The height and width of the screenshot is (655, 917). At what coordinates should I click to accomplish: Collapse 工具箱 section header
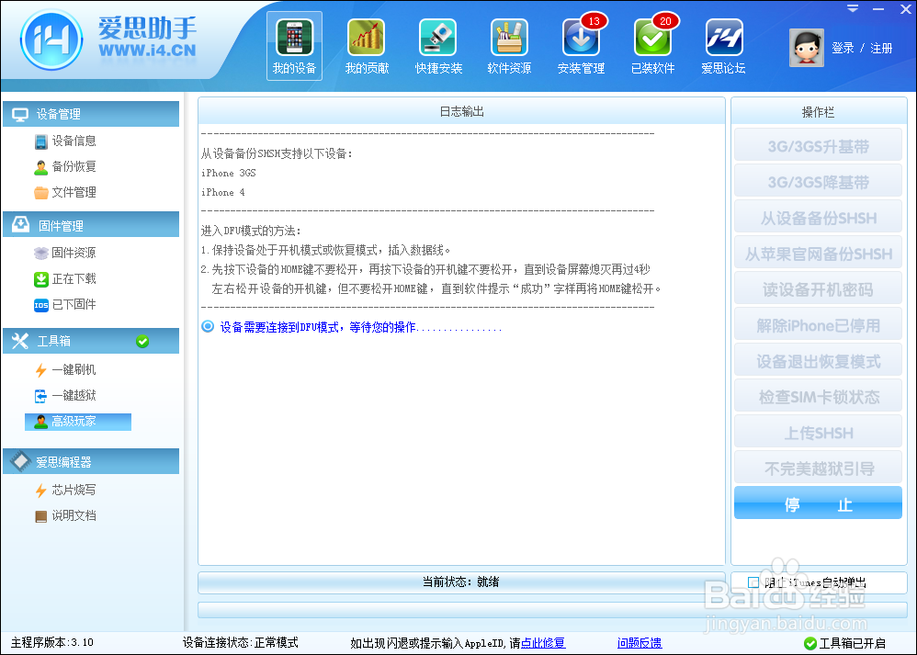click(91, 341)
